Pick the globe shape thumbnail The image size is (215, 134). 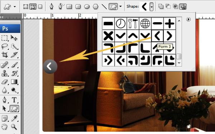pos(145,23)
